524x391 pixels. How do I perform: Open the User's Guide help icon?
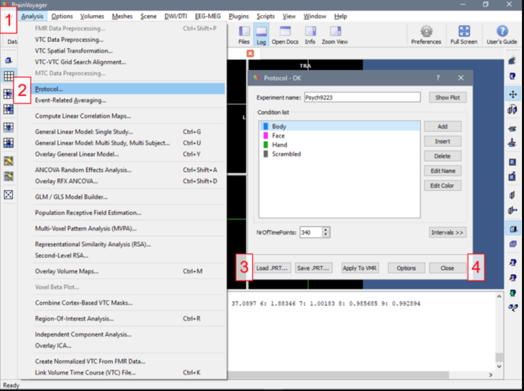point(501,34)
